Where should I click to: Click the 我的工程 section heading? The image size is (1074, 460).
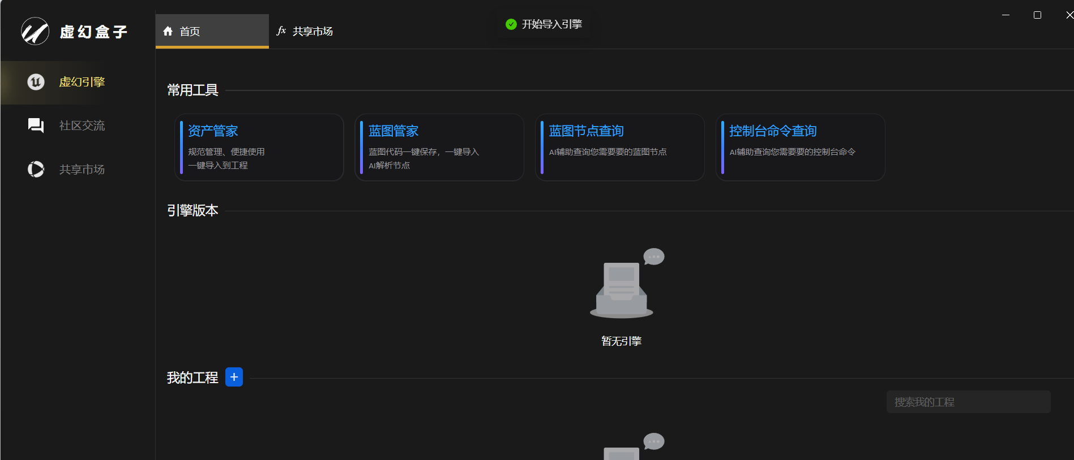192,377
